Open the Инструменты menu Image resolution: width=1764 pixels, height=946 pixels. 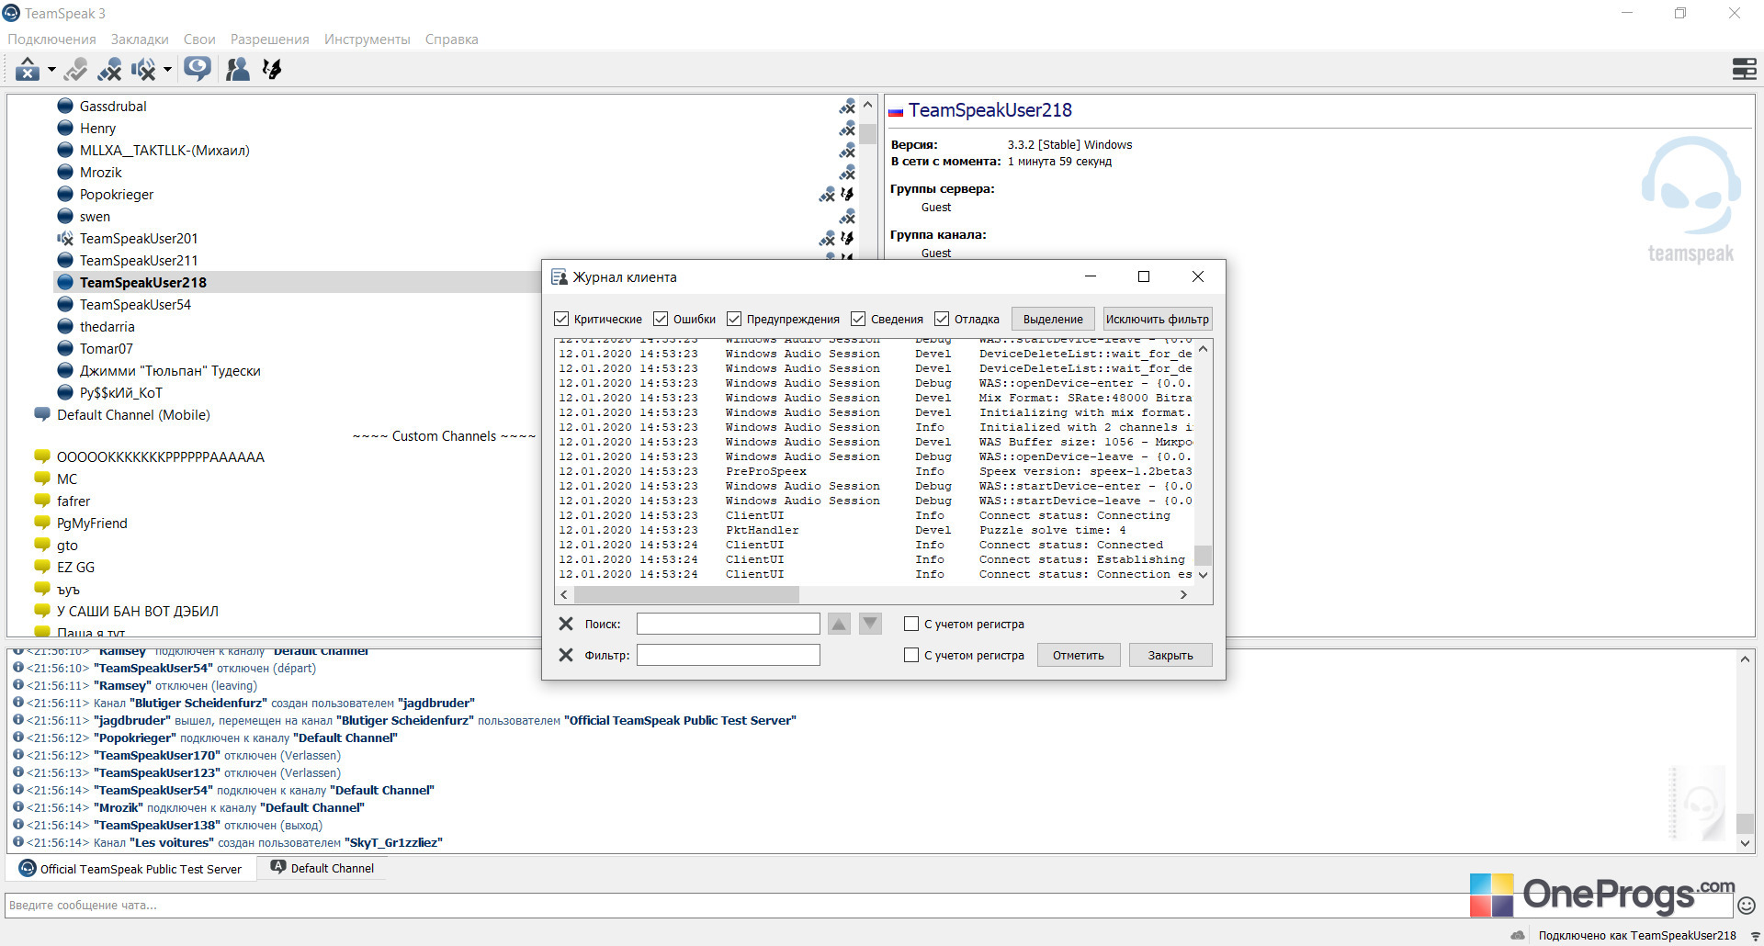(367, 39)
